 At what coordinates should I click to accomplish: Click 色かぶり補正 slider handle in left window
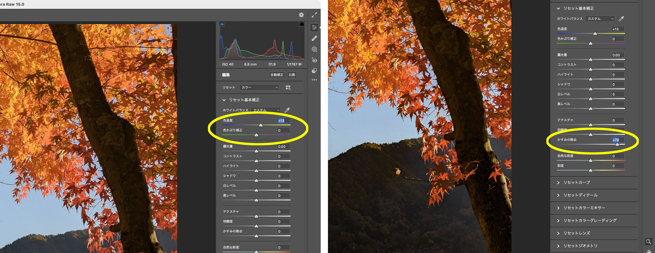point(257,135)
